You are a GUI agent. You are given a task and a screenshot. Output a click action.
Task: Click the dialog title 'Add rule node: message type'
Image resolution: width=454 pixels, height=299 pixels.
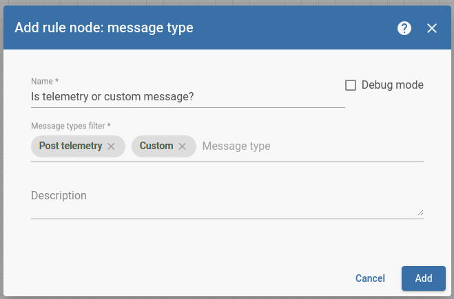click(104, 28)
